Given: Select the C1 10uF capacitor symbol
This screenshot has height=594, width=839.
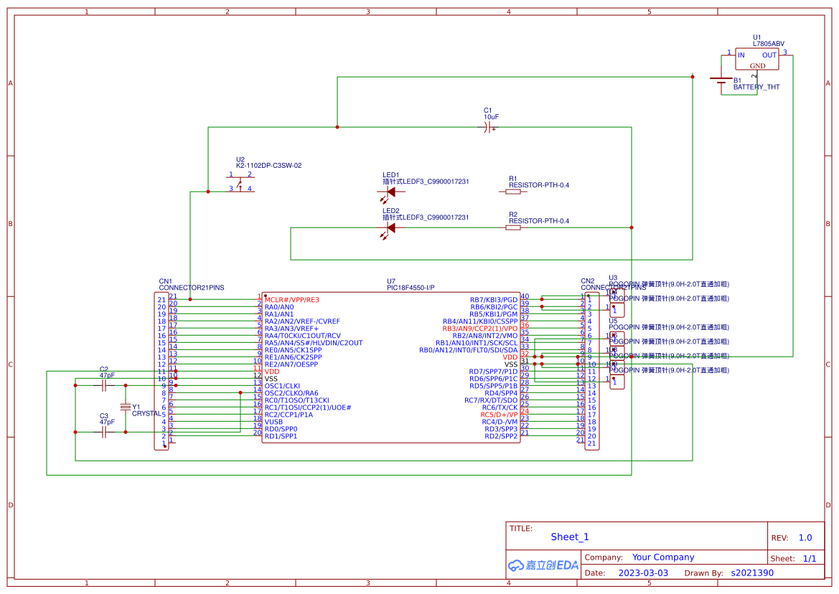Looking at the screenshot, I should [x=489, y=128].
